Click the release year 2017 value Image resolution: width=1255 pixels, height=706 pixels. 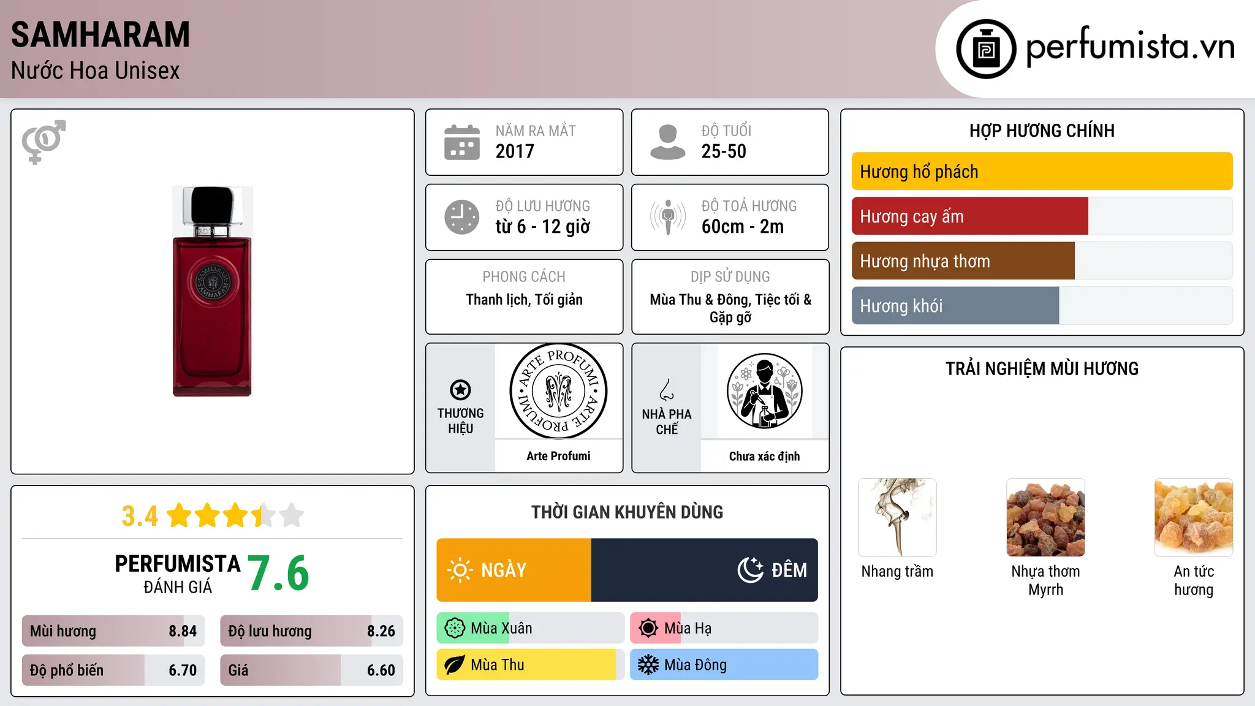tap(515, 151)
